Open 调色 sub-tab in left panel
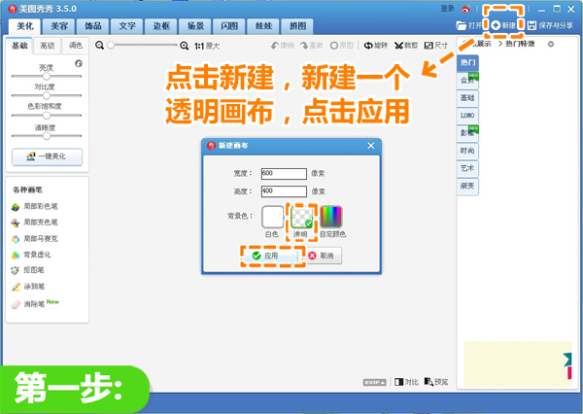Screen dimensions: 583x414 (x=76, y=46)
